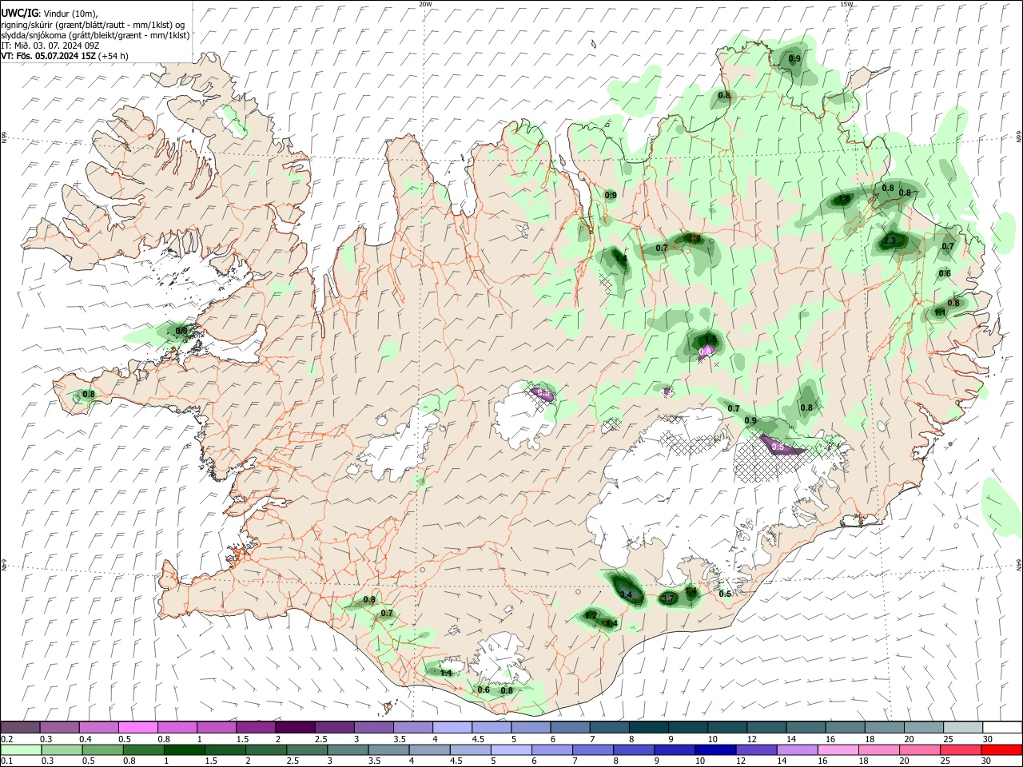The height and width of the screenshot is (767, 1023).
Task: Click the 1.5 precipitation value on map
Action: 711,340
